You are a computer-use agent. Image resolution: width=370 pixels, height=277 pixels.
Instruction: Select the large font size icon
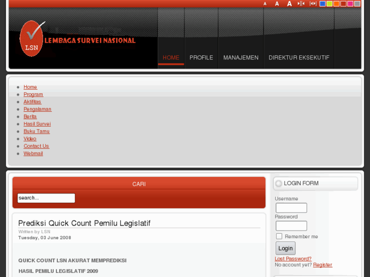click(289, 4)
